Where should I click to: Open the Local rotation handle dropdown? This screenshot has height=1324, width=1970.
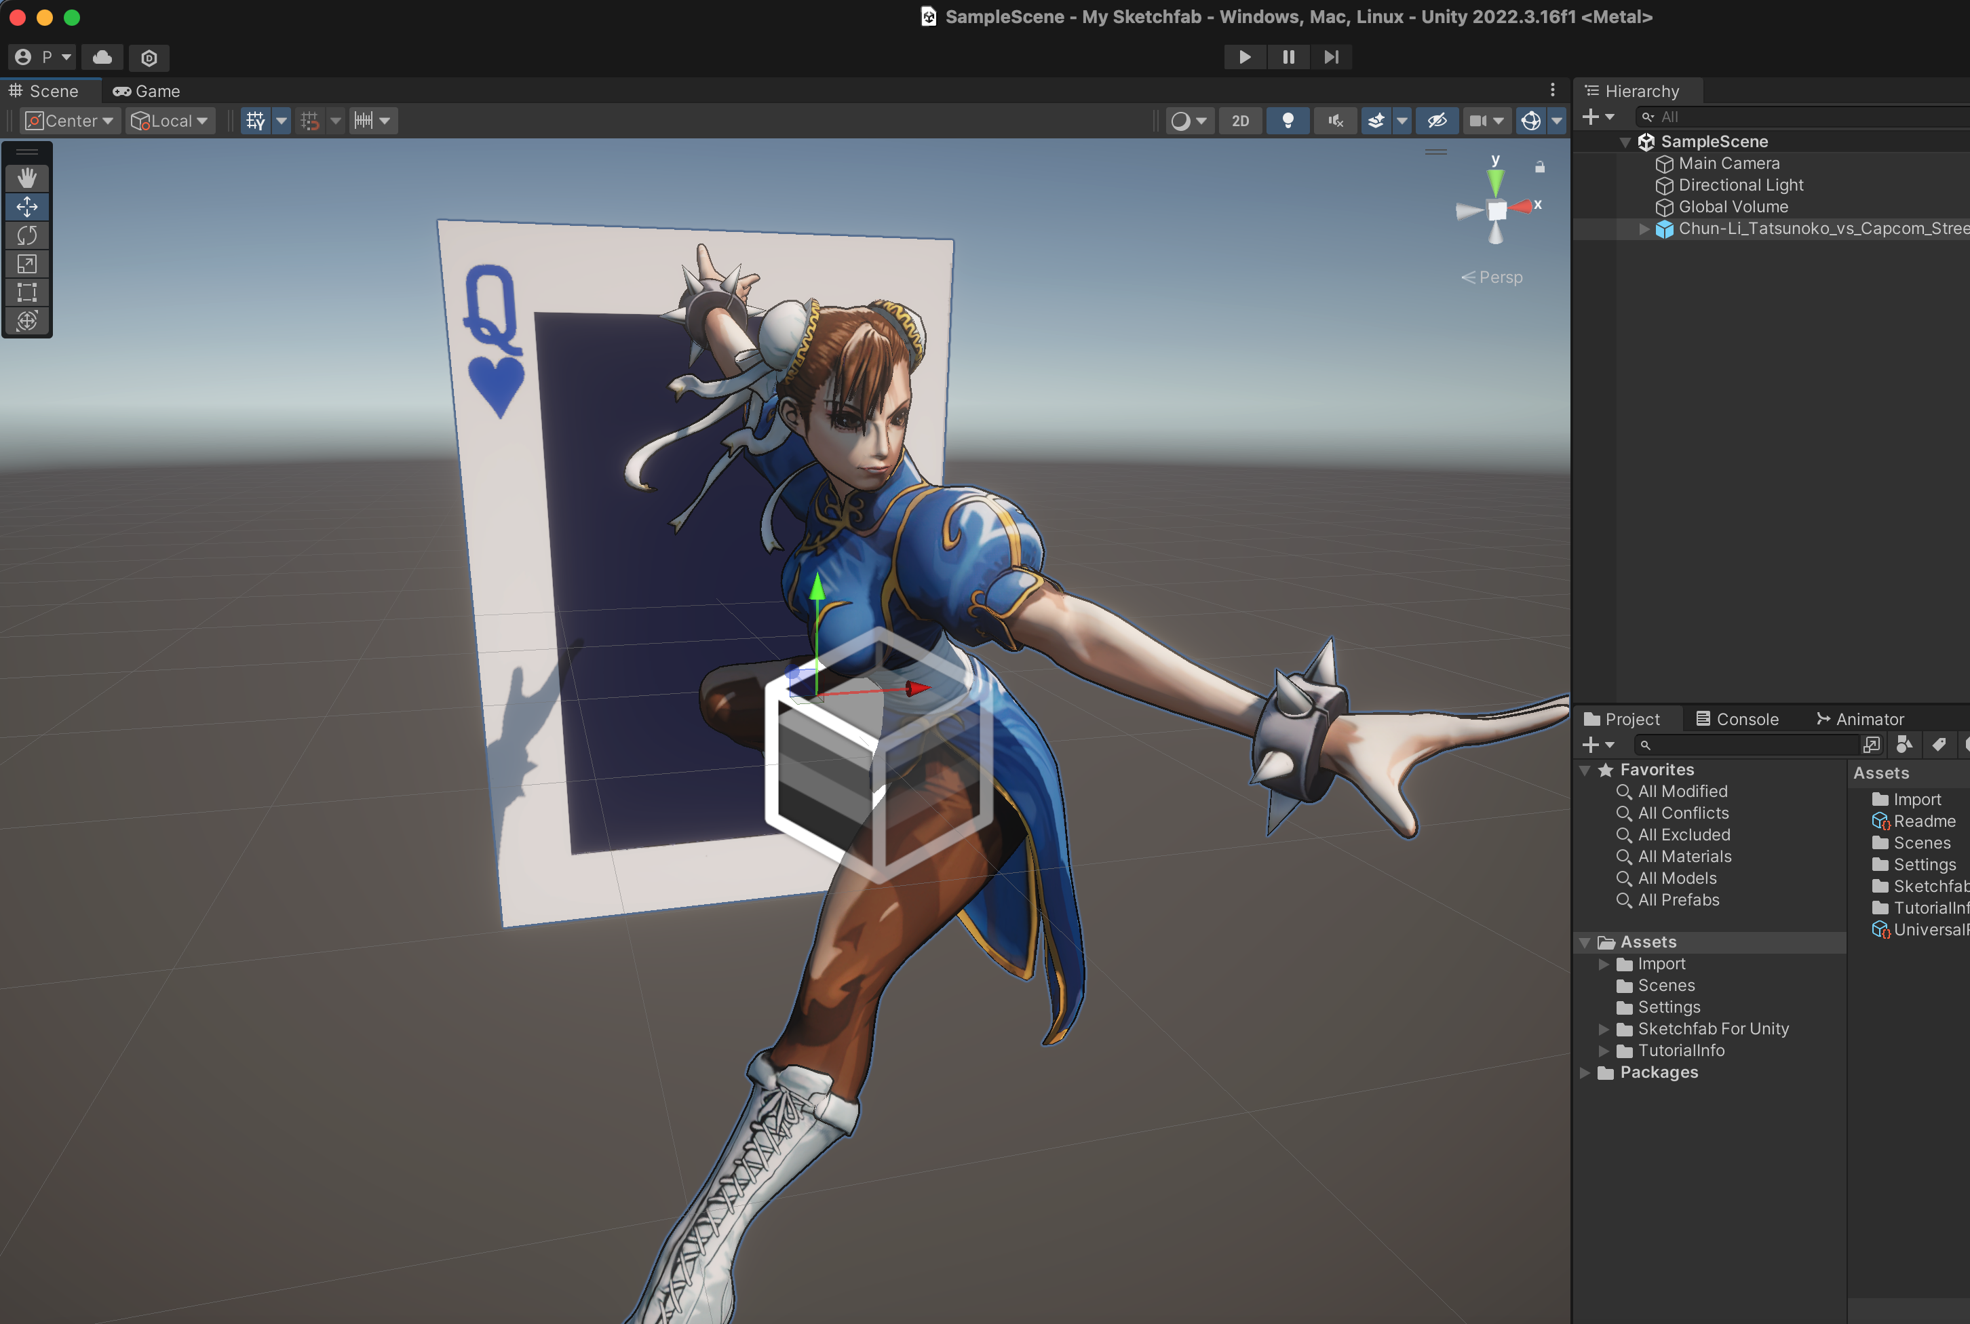tap(170, 121)
